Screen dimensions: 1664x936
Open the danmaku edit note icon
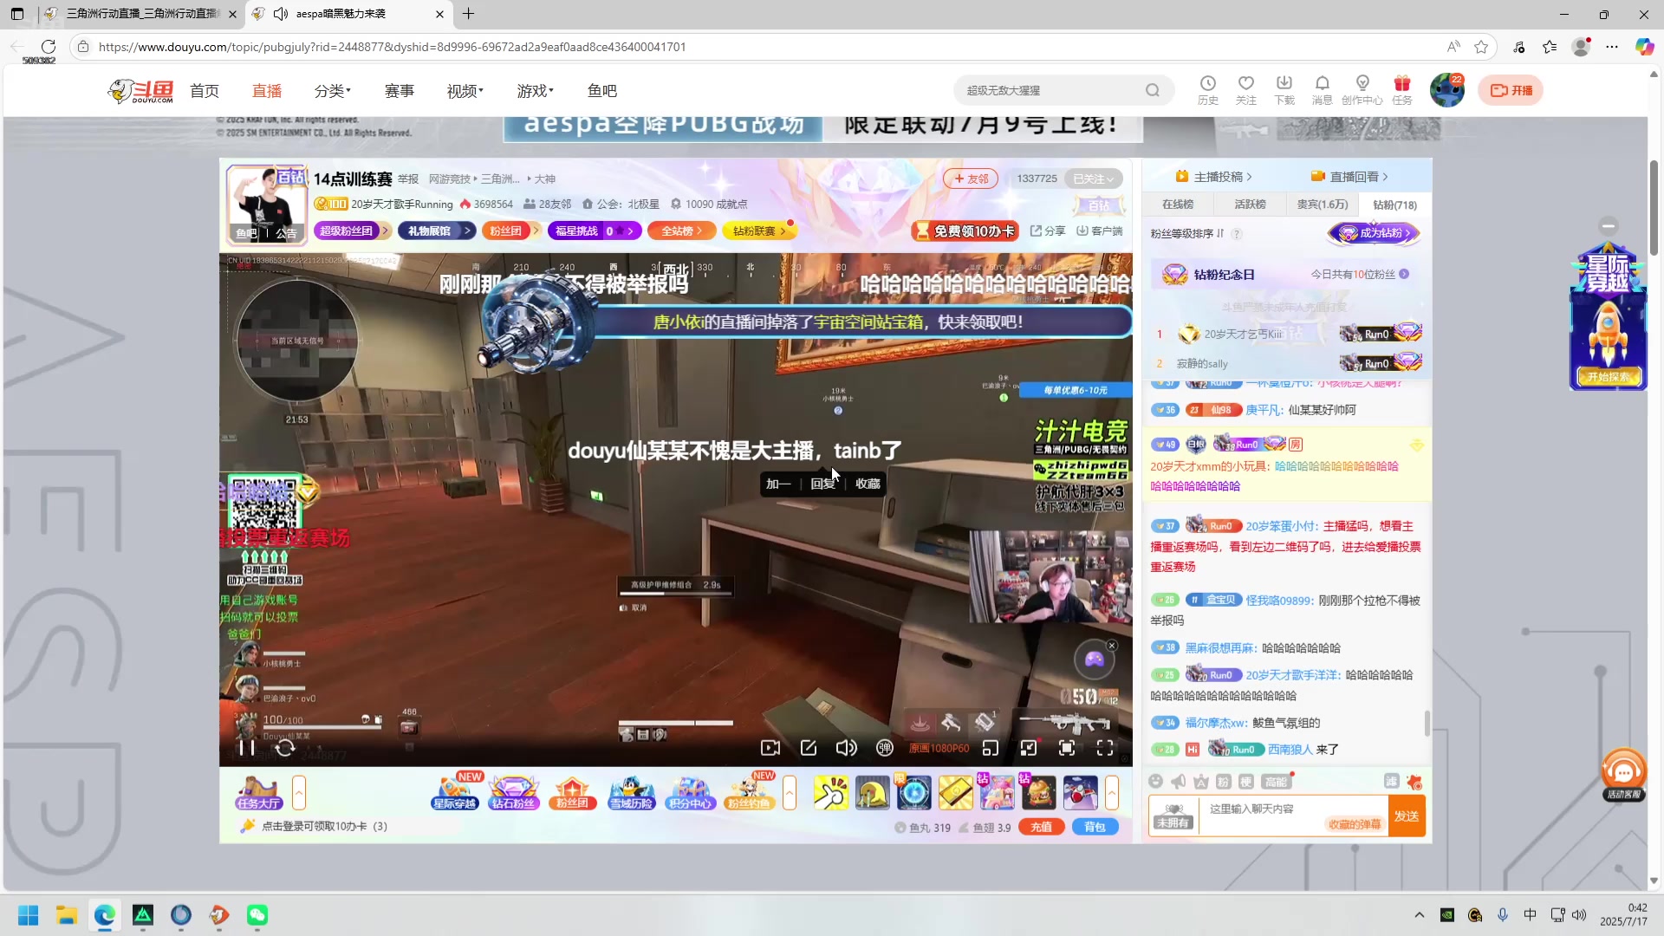(809, 748)
